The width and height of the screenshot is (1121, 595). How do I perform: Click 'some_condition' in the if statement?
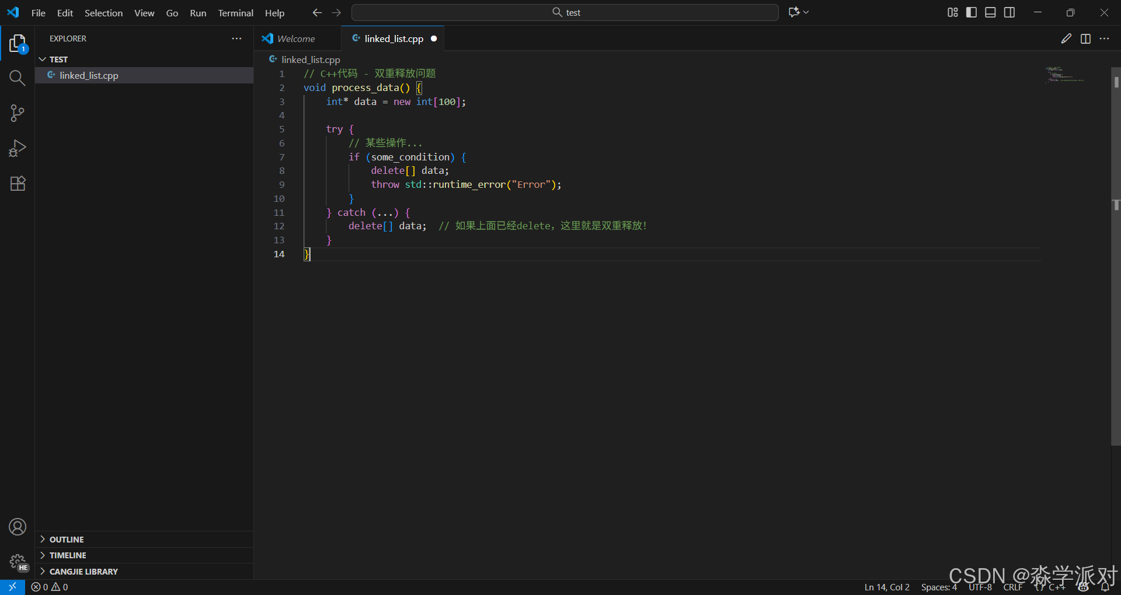[410, 157]
